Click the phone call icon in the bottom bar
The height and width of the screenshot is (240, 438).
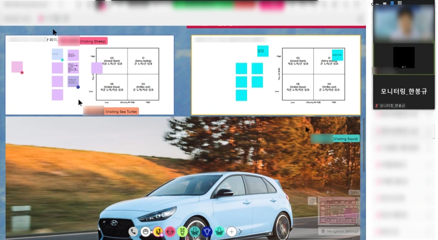[134, 232]
